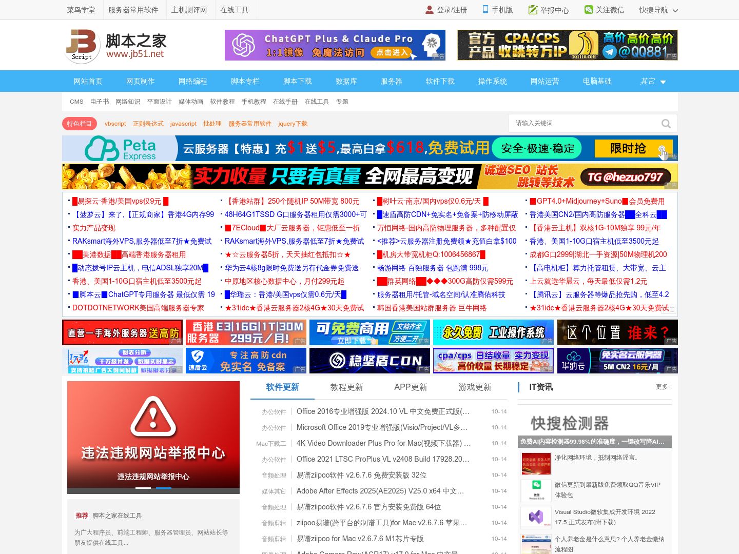
Task: Click the 手机版 phone icon
Action: tap(485, 9)
